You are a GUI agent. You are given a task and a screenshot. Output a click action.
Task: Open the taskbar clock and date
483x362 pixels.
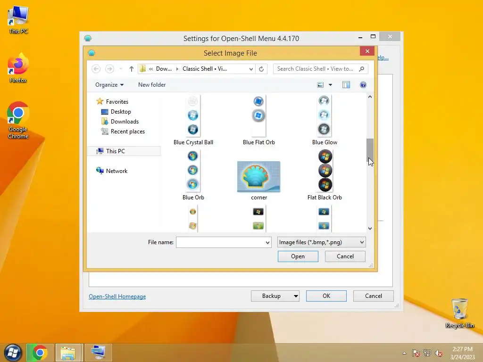click(x=462, y=353)
